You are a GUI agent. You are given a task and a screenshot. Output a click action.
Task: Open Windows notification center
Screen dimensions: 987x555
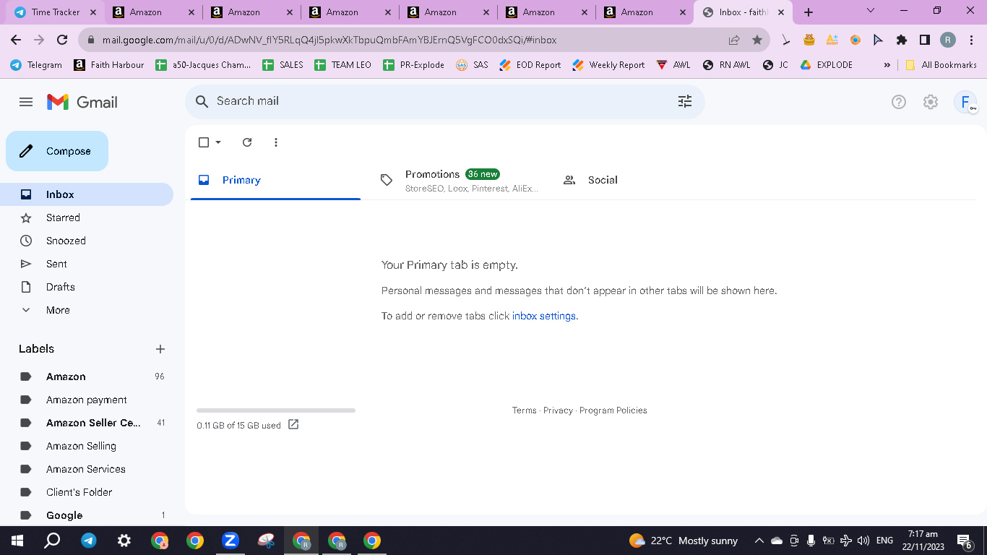pyautogui.click(x=964, y=541)
